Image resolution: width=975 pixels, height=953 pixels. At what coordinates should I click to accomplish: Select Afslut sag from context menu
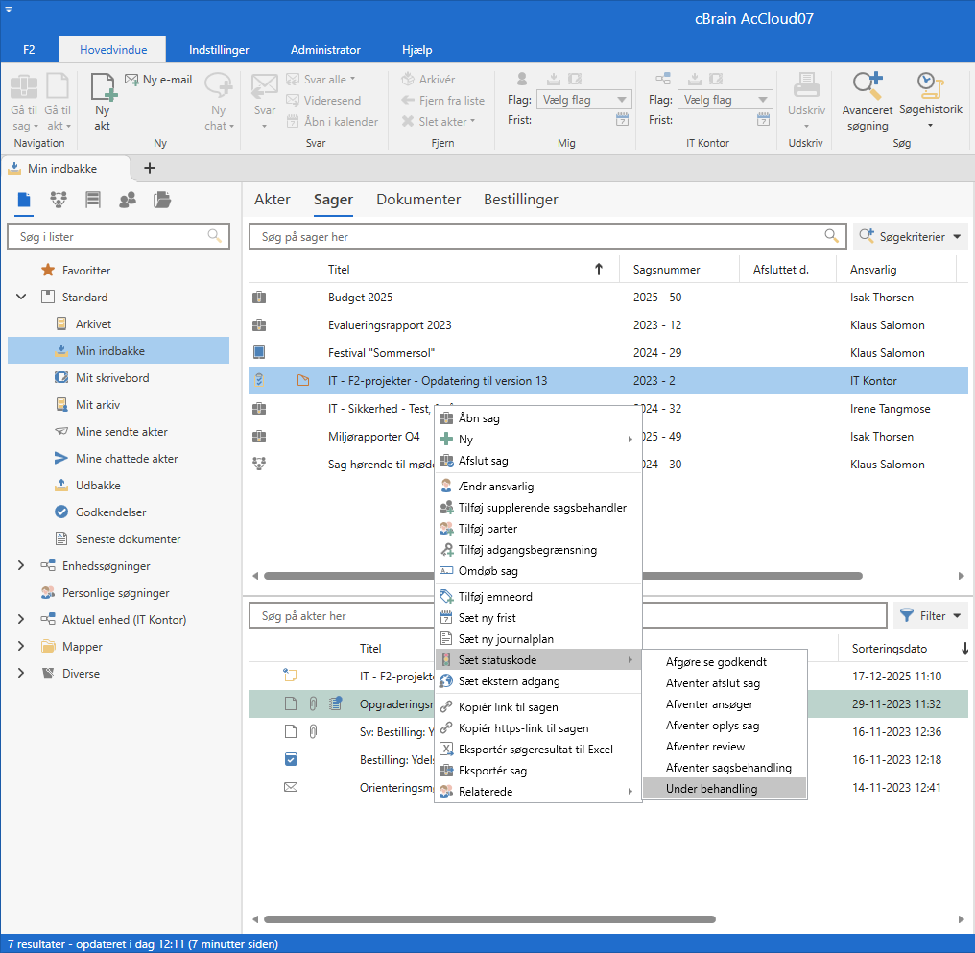pyautogui.click(x=537, y=461)
